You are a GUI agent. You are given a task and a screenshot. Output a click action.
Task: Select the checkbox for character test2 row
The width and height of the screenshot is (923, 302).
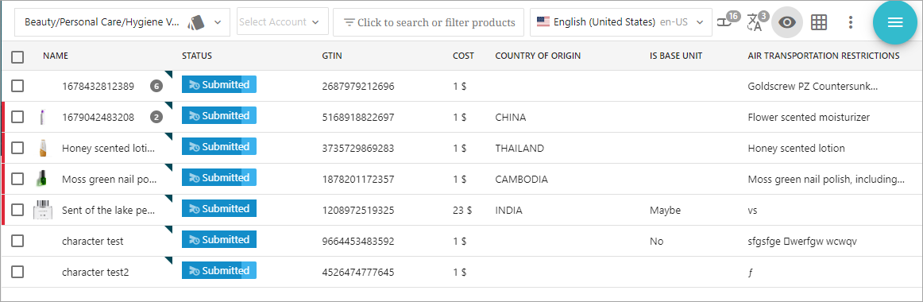(17, 271)
